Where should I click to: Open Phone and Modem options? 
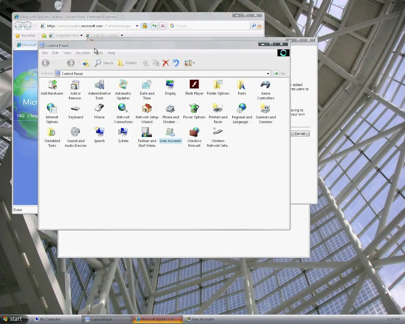(171, 114)
